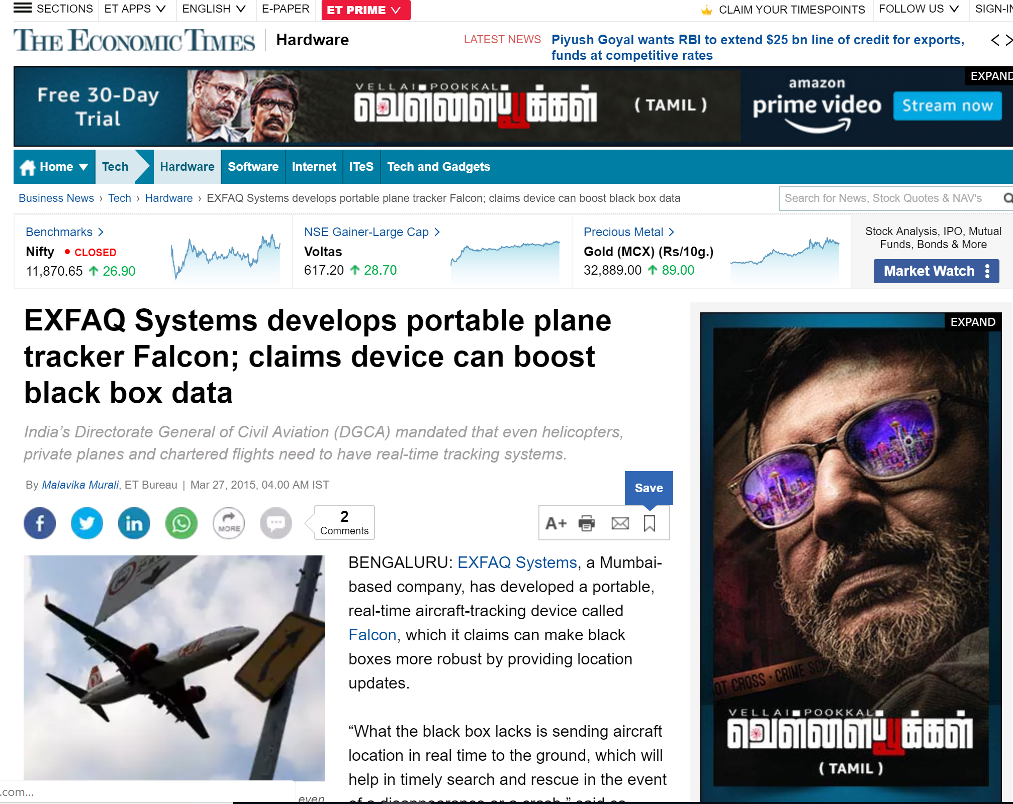
Task: Share article on LinkedIn
Action: 134,523
